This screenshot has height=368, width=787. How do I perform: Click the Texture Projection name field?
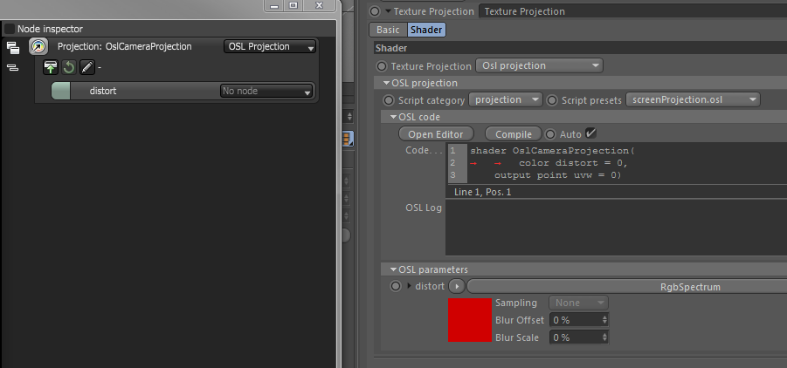pos(633,11)
